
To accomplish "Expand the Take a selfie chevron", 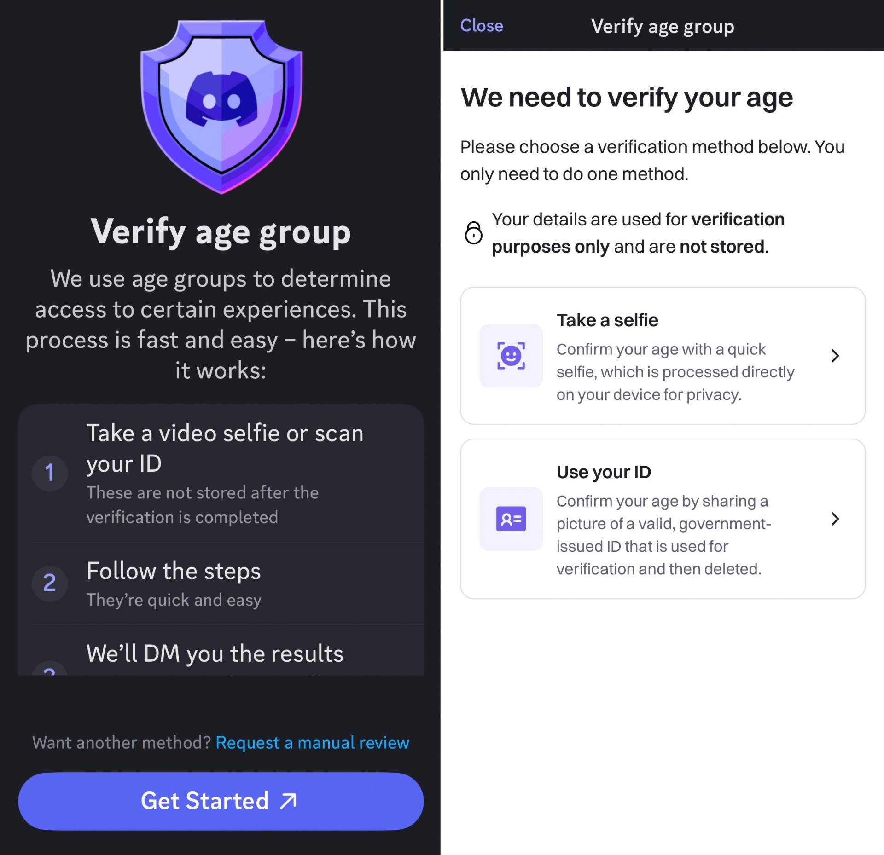I will [835, 356].
